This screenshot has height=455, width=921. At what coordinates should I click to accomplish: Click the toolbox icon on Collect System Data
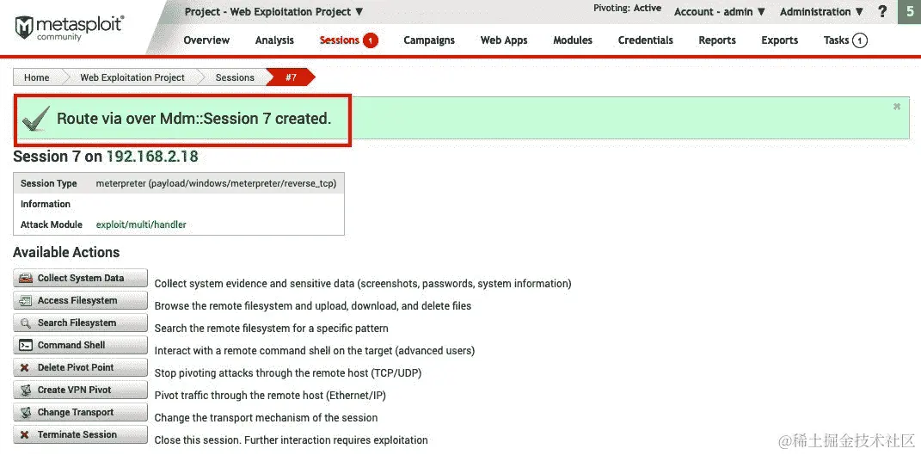[x=25, y=278]
